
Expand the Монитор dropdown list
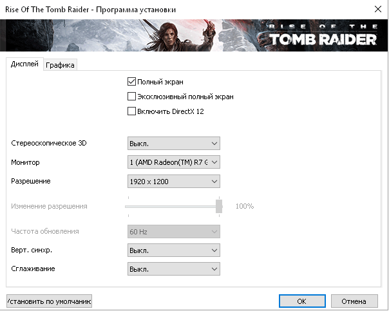tap(174, 162)
